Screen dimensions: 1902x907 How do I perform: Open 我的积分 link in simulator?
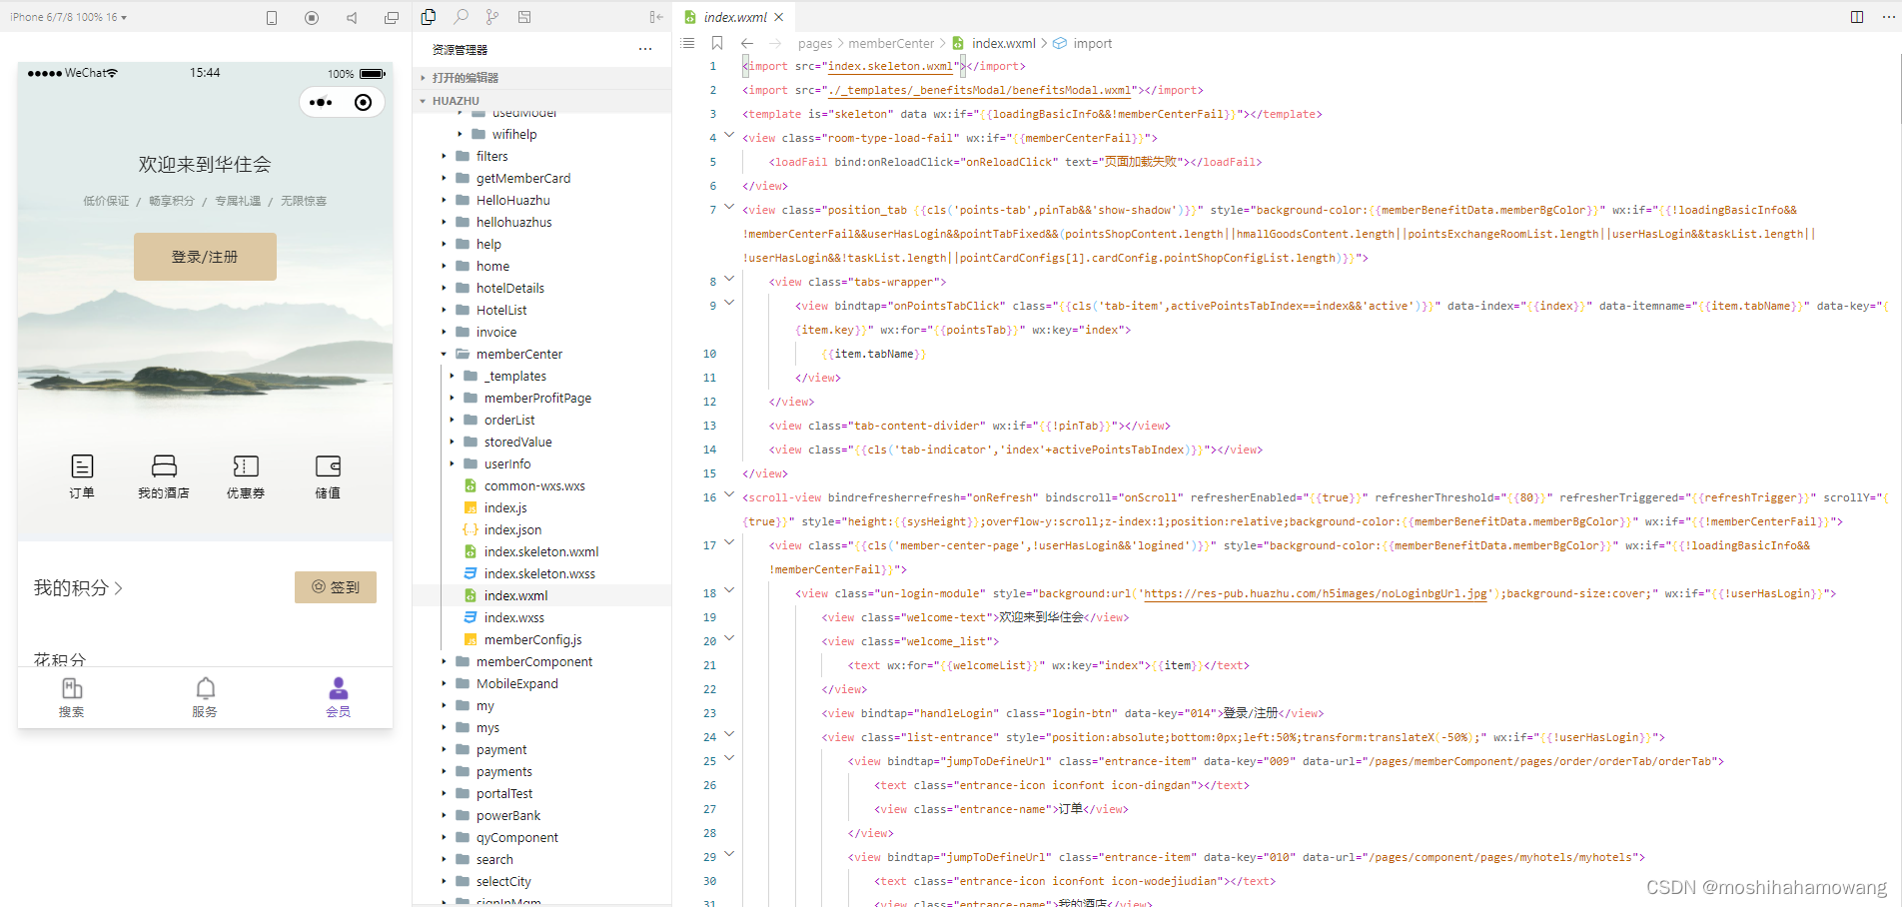tap(78, 588)
